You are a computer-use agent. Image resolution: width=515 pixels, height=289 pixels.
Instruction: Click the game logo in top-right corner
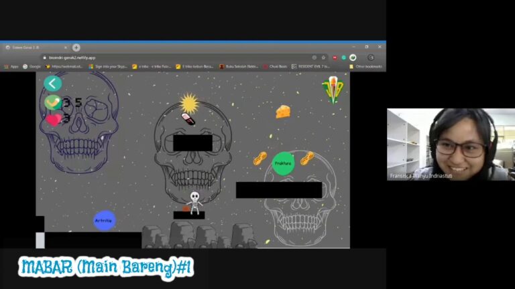pyautogui.click(x=332, y=89)
